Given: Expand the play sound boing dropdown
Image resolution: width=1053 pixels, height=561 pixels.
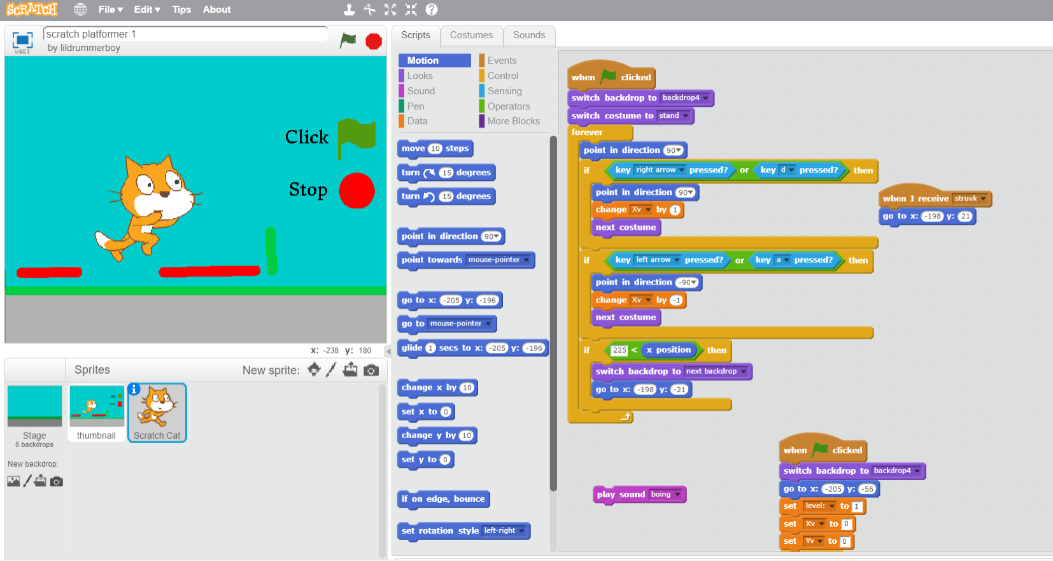Looking at the screenshot, I should 677,495.
